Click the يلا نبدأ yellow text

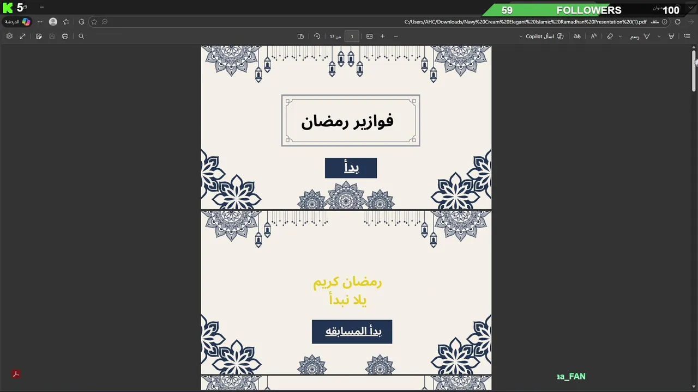pos(348,299)
